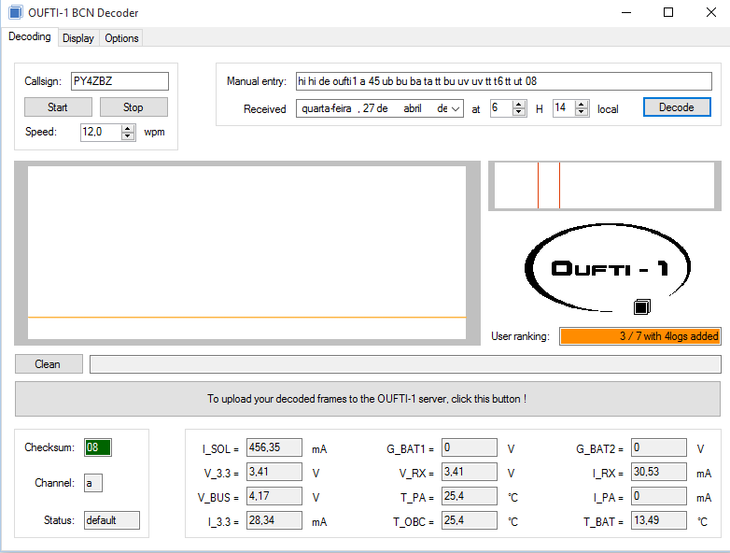Select the Decoding tab
The width and height of the screenshot is (730, 553).
(x=30, y=37)
